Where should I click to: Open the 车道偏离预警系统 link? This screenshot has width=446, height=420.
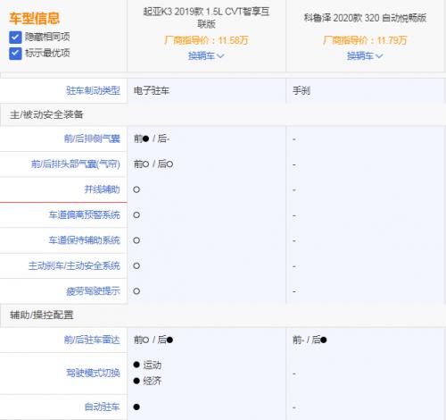pyautogui.click(x=84, y=214)
